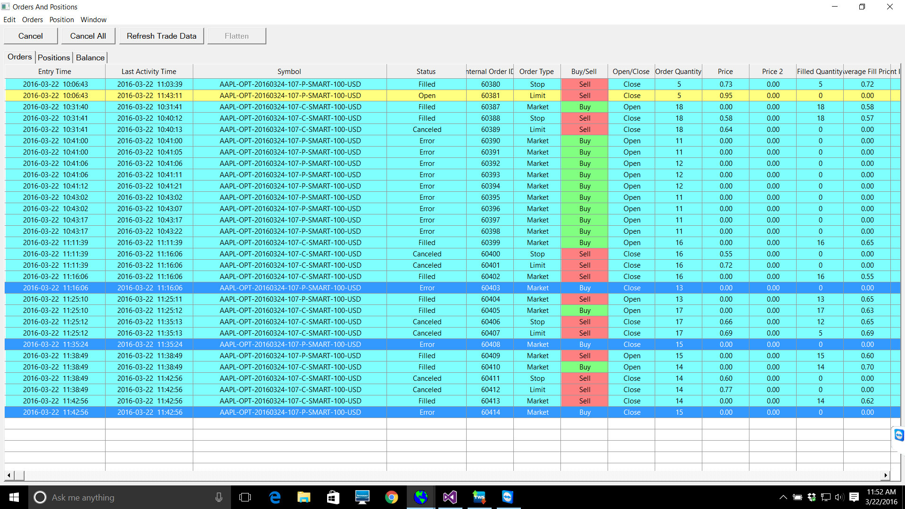
Task: Click the TeamViewer side panel tab icon
Action: (899, 435)
